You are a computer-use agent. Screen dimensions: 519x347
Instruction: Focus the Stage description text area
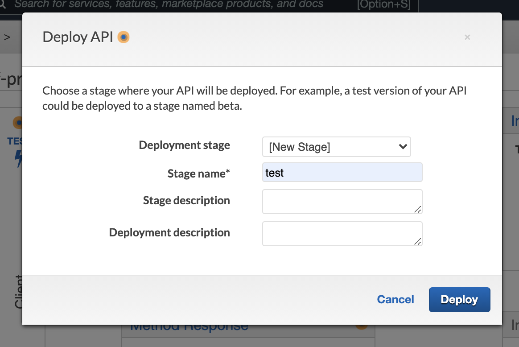(x=342, y=202)
